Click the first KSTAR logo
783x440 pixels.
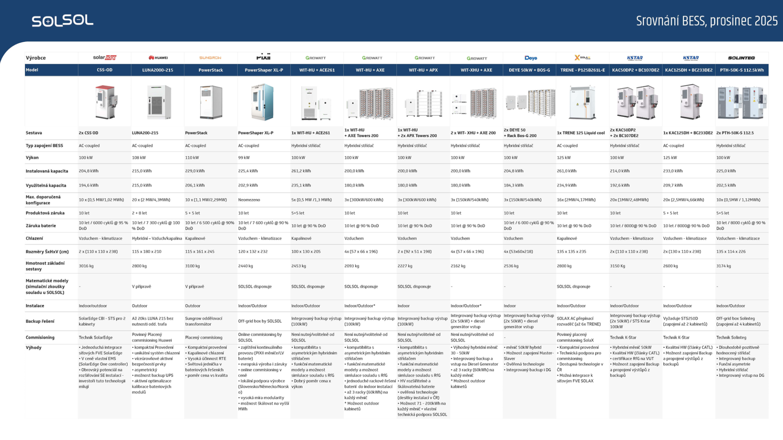[x=635, y=58]
